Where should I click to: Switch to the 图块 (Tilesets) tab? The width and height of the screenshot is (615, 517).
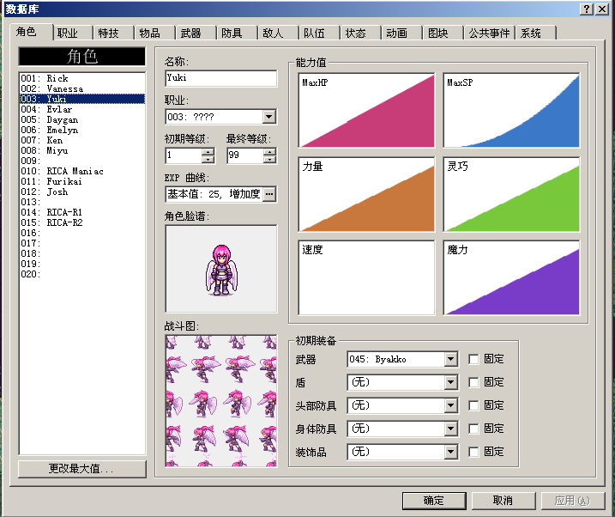443,33
